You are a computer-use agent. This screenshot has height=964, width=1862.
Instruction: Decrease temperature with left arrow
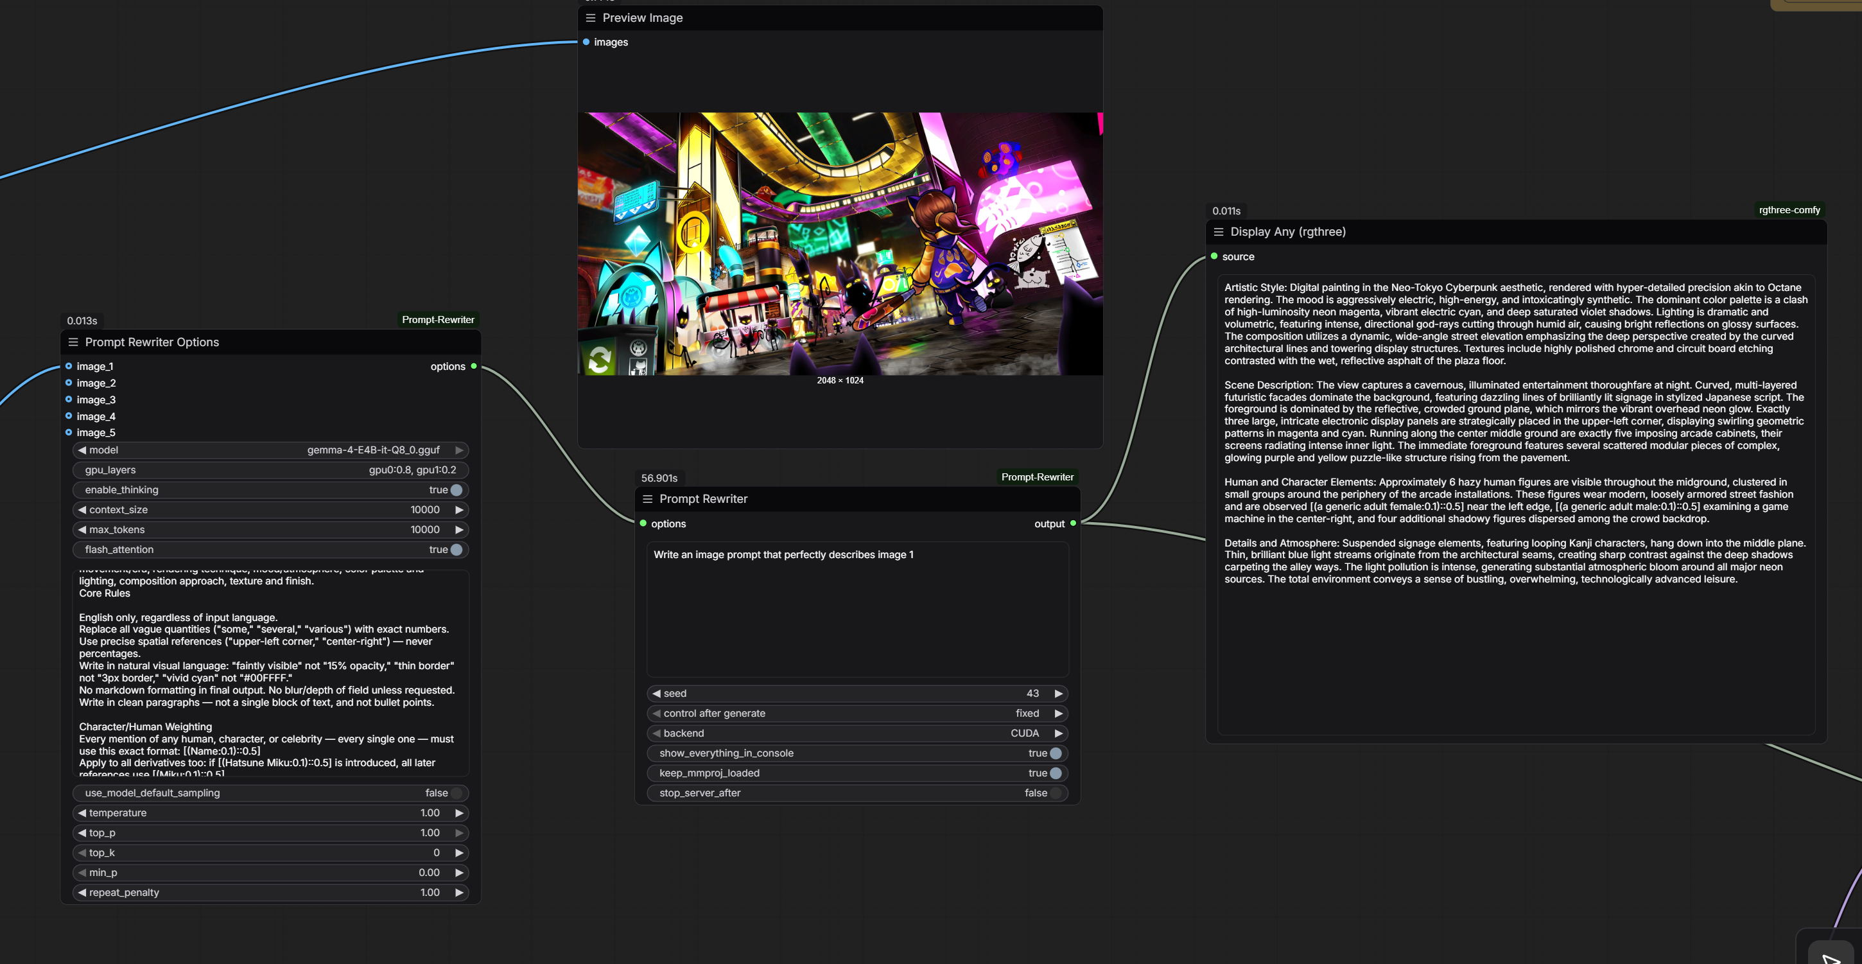(x=82, y=813)
